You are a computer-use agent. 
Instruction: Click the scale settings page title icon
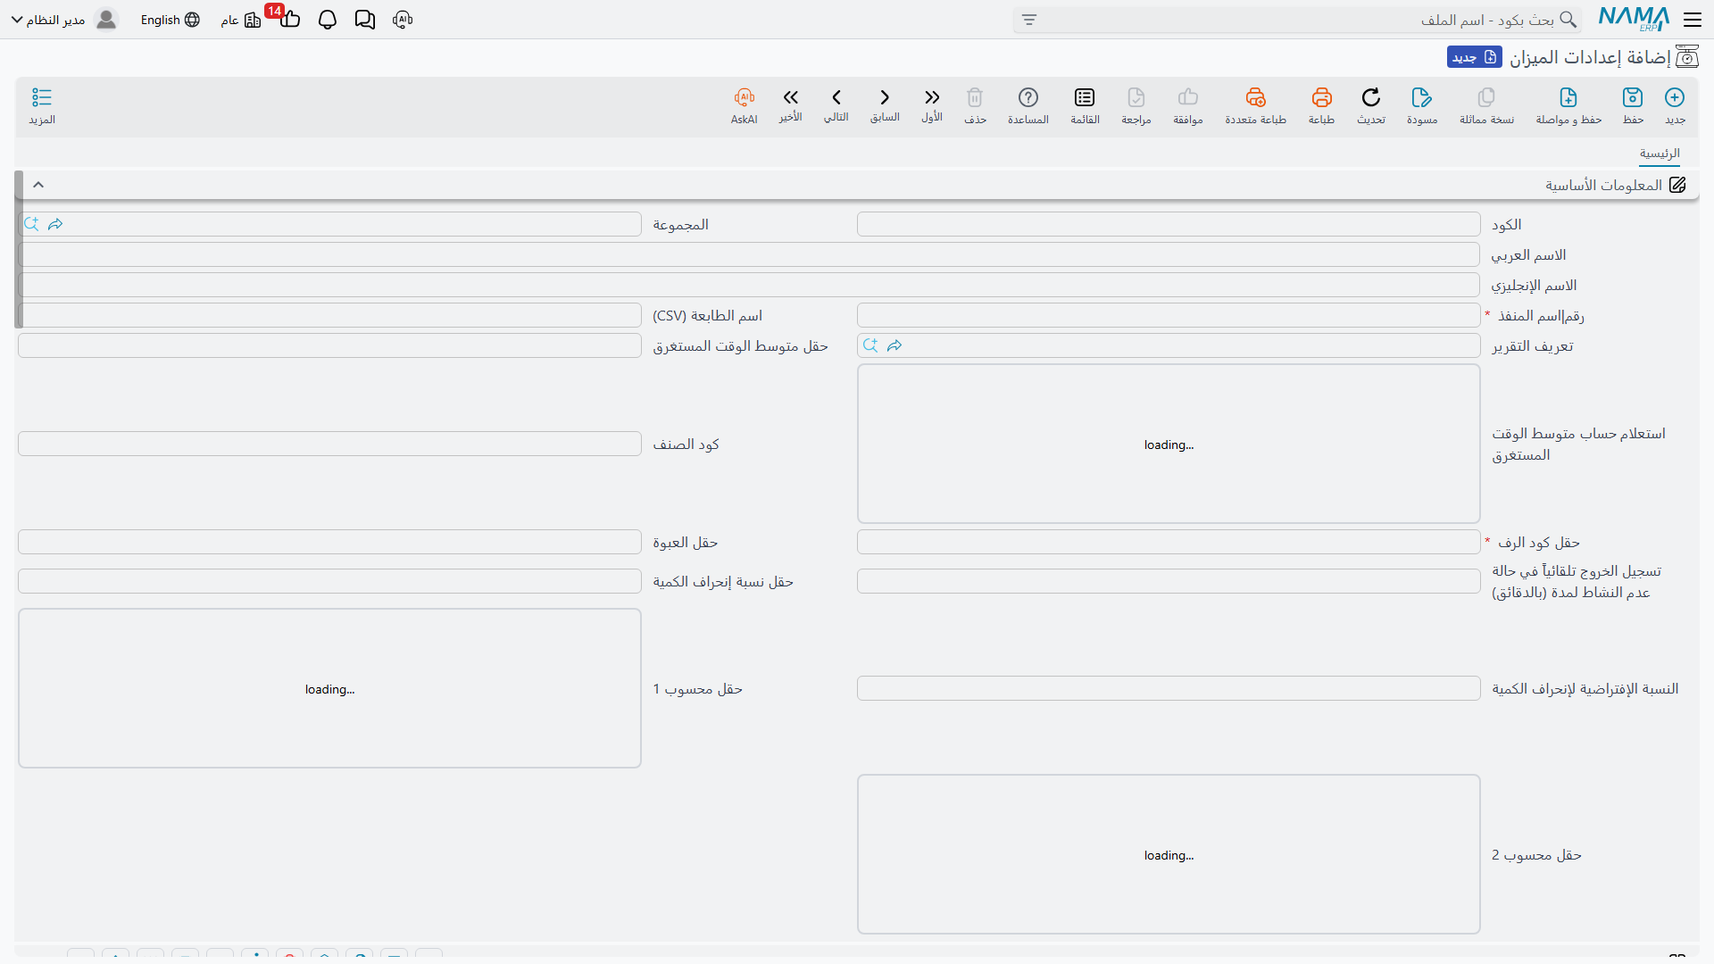1687,57
